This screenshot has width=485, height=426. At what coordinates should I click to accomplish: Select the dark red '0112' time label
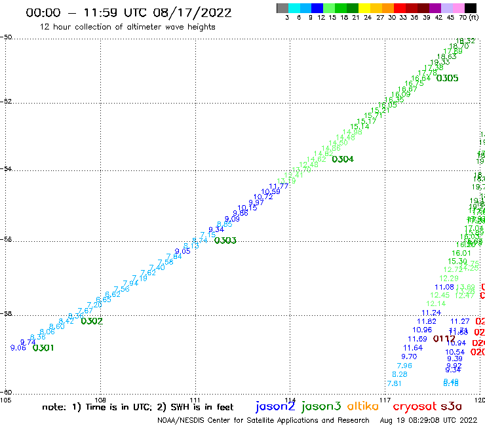click(x=444, y=339)
